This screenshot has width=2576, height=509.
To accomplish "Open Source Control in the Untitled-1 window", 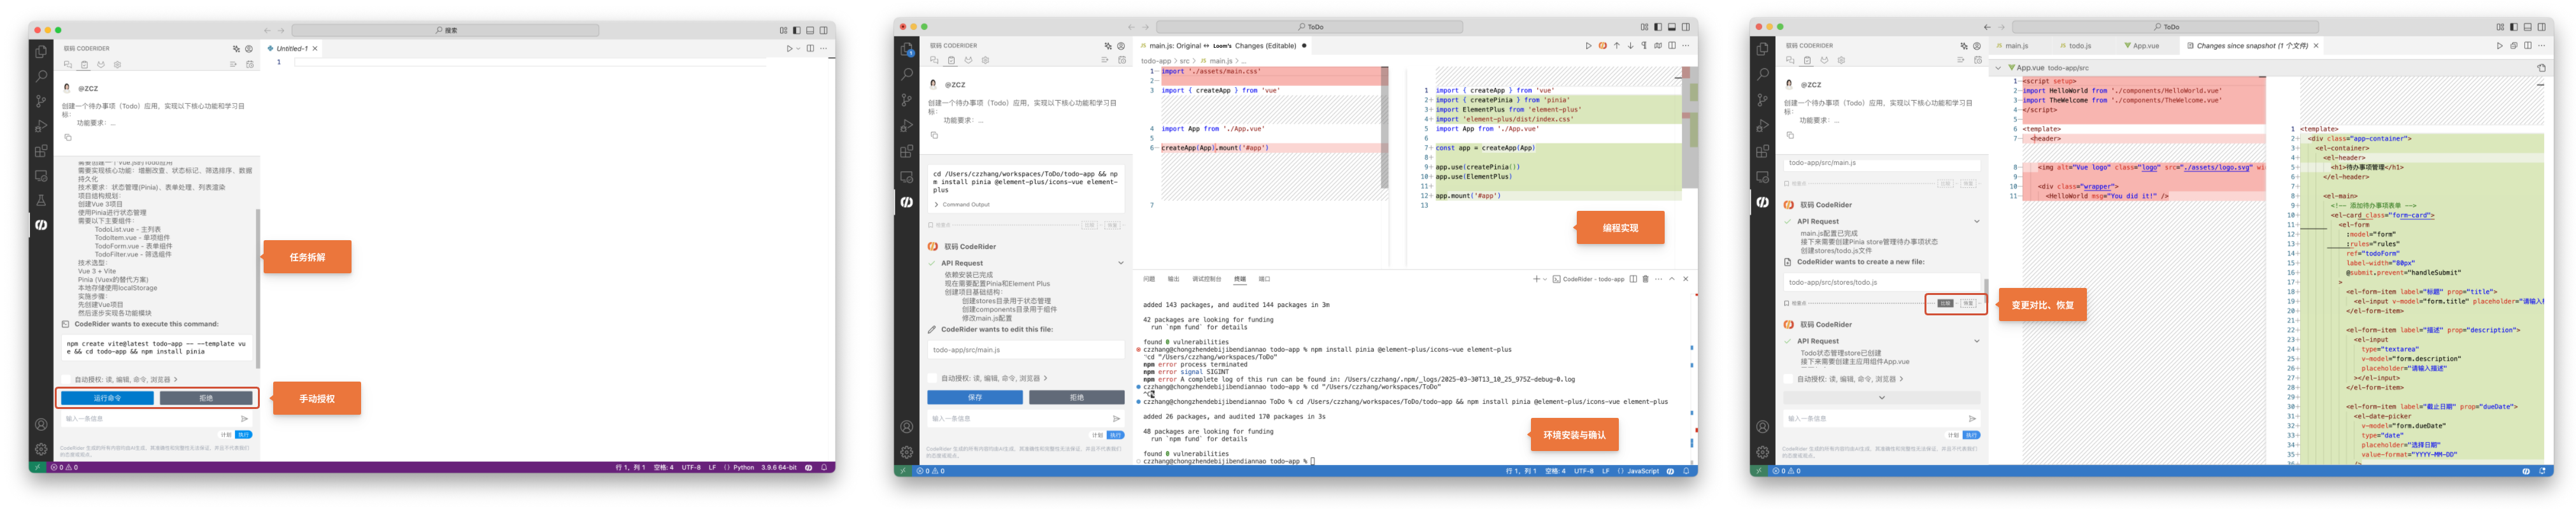I will coord(41,101).
